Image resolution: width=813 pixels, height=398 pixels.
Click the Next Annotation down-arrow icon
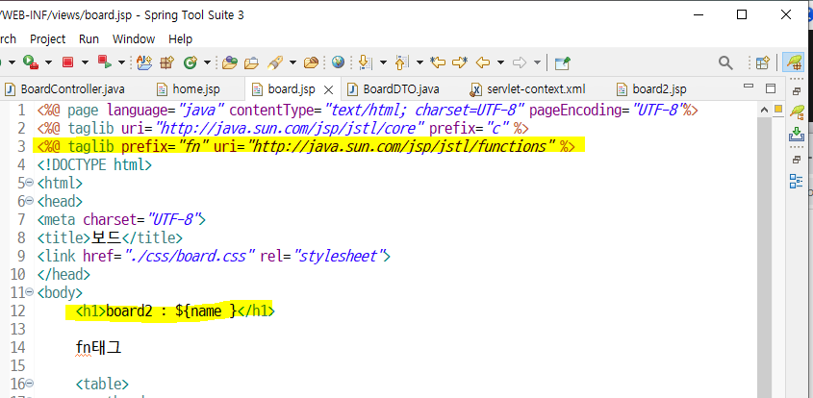click(366, 62)
